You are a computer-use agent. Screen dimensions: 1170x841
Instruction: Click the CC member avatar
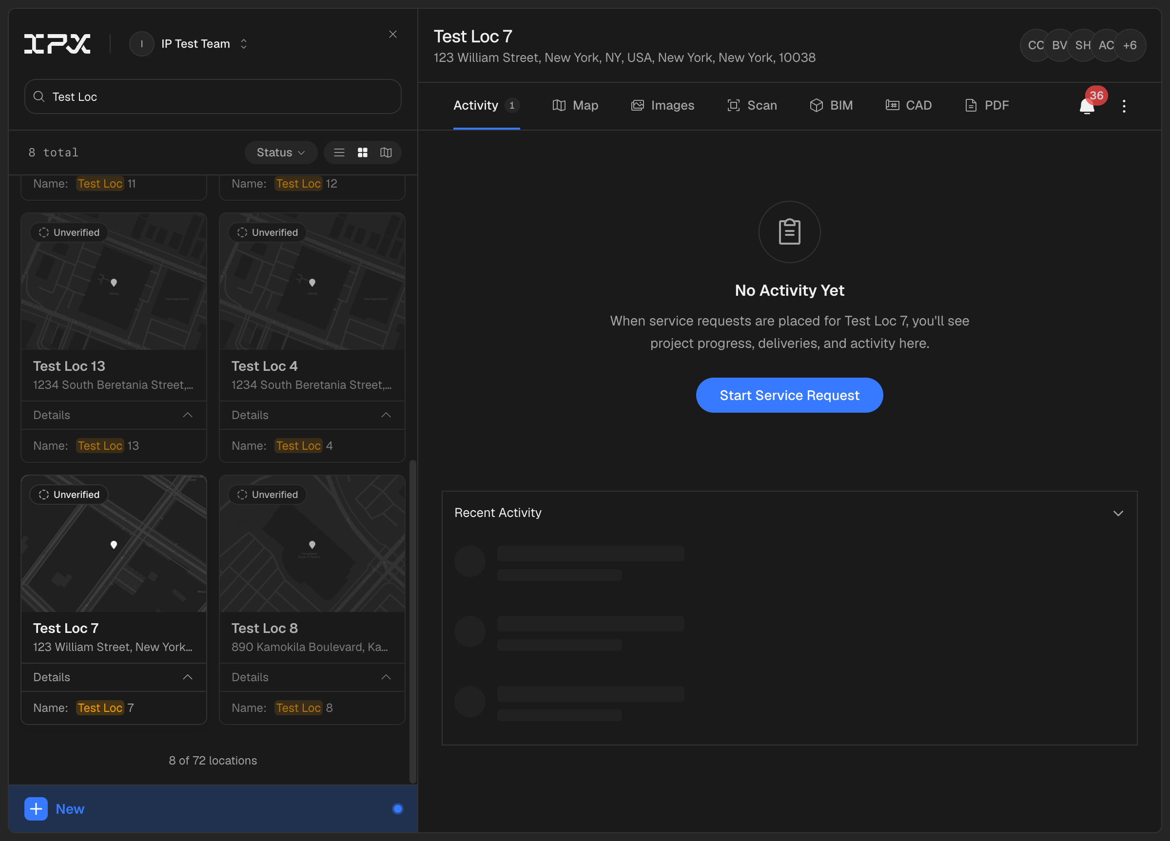tap(1035, 45)
